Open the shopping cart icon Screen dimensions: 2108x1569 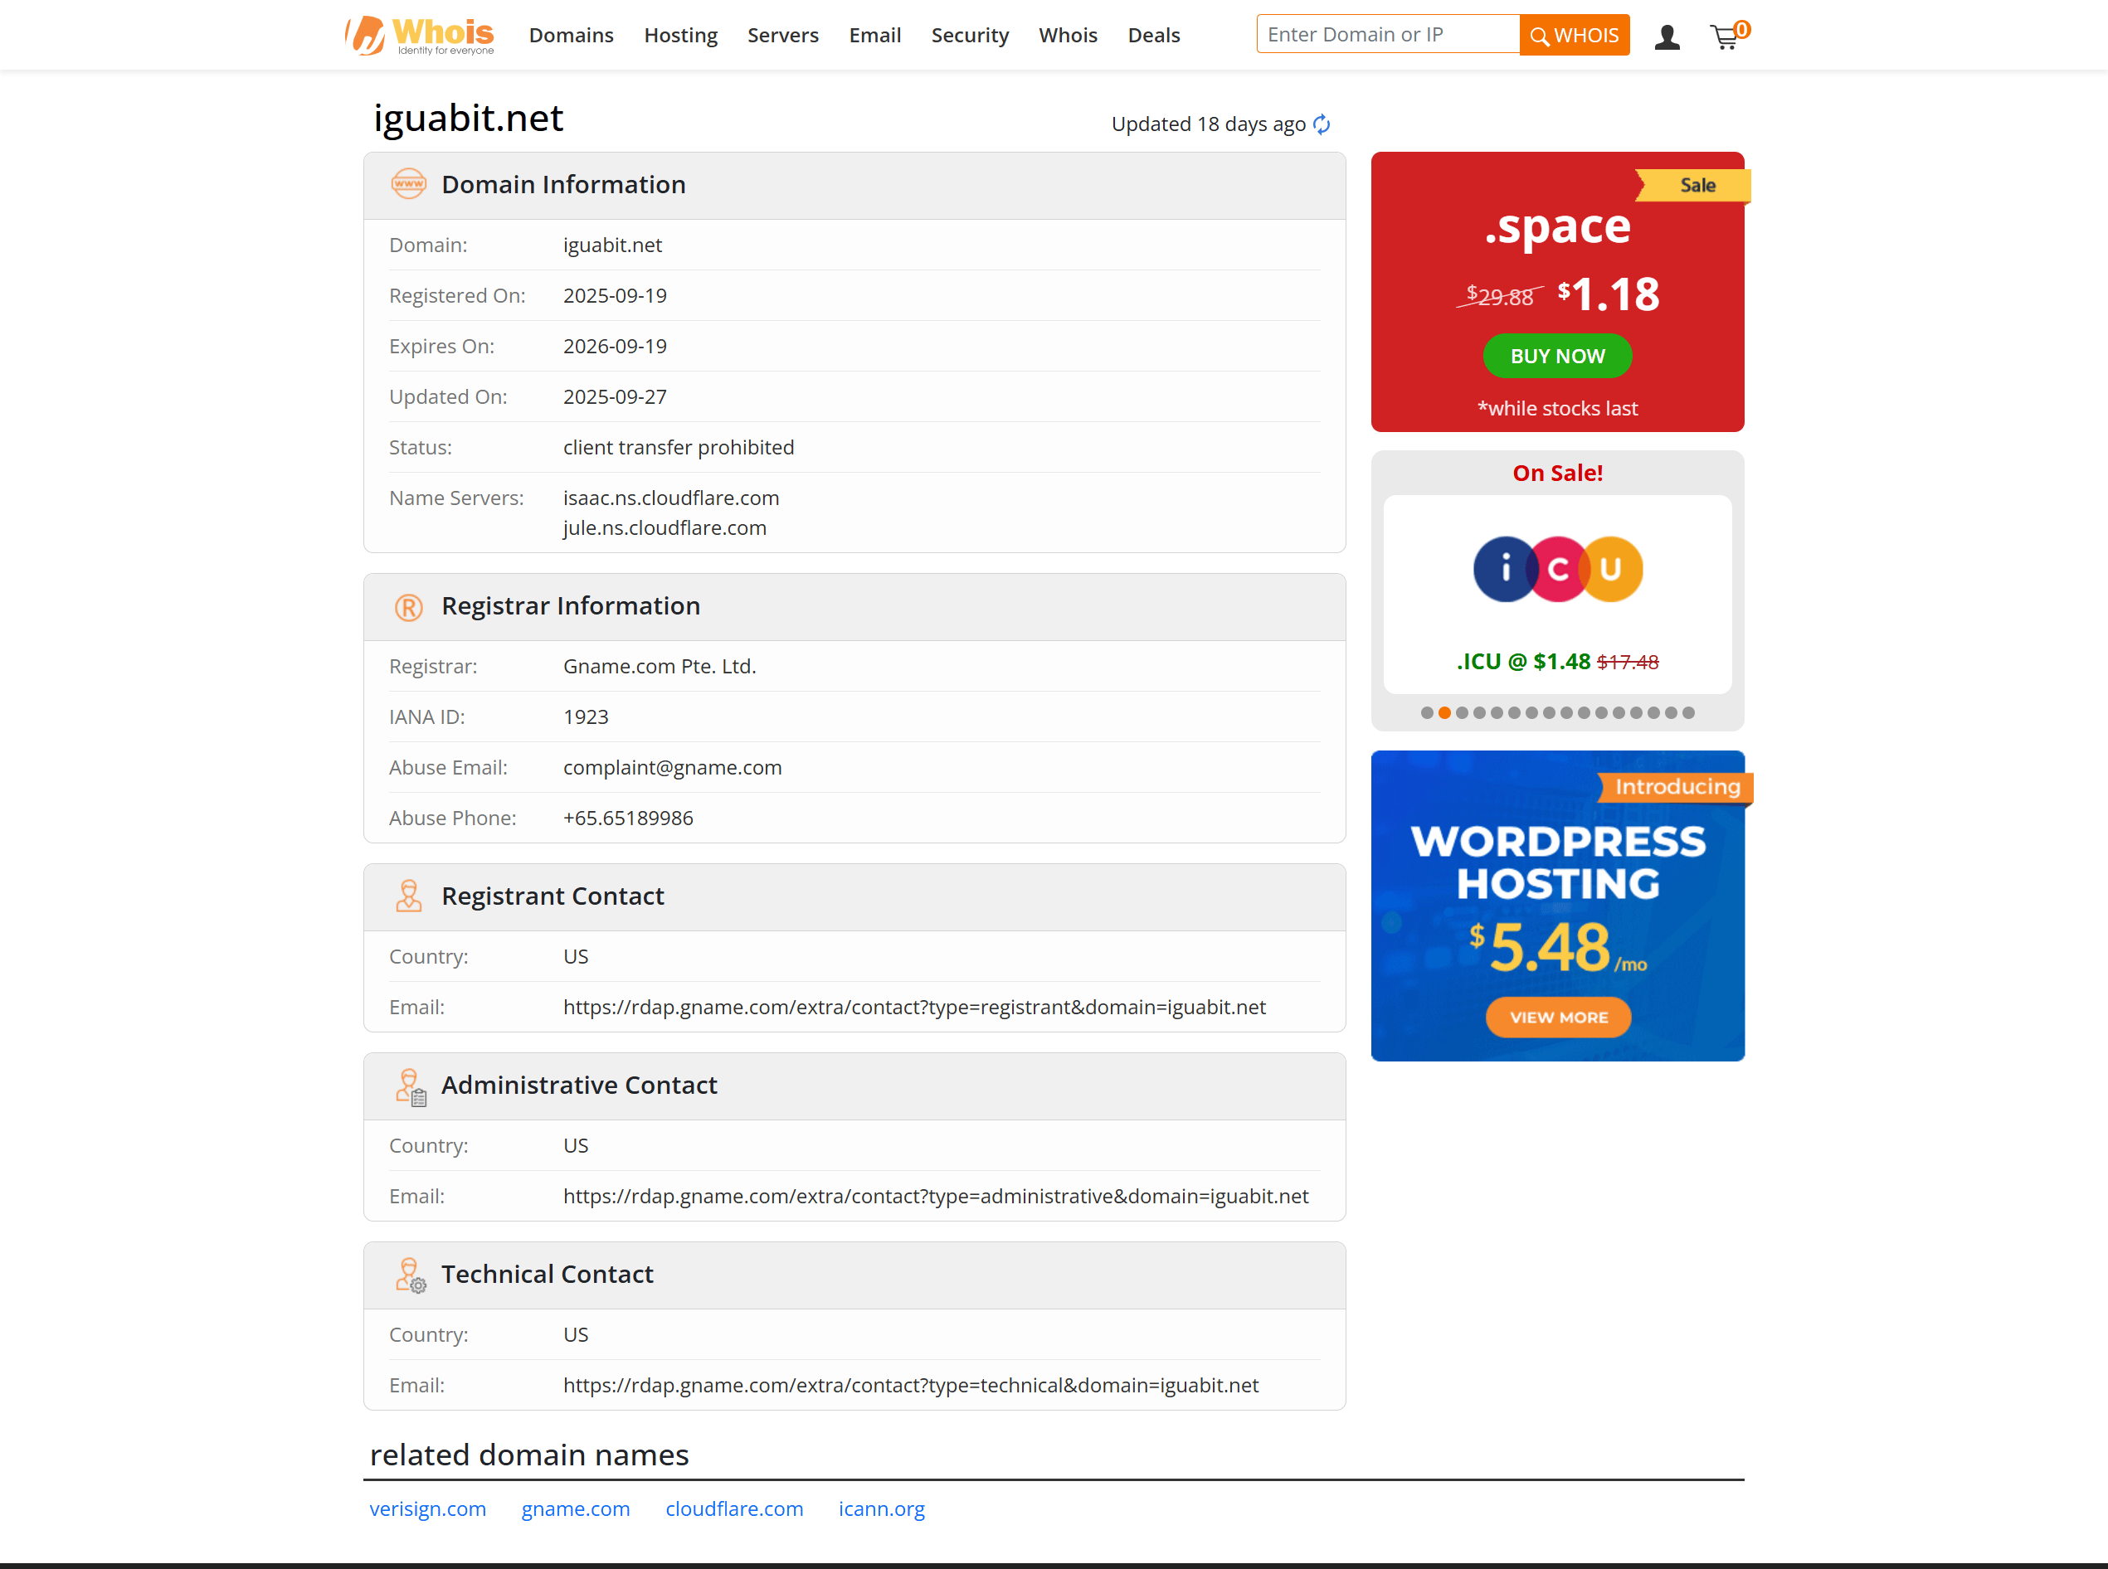[x=1728, y=36]
